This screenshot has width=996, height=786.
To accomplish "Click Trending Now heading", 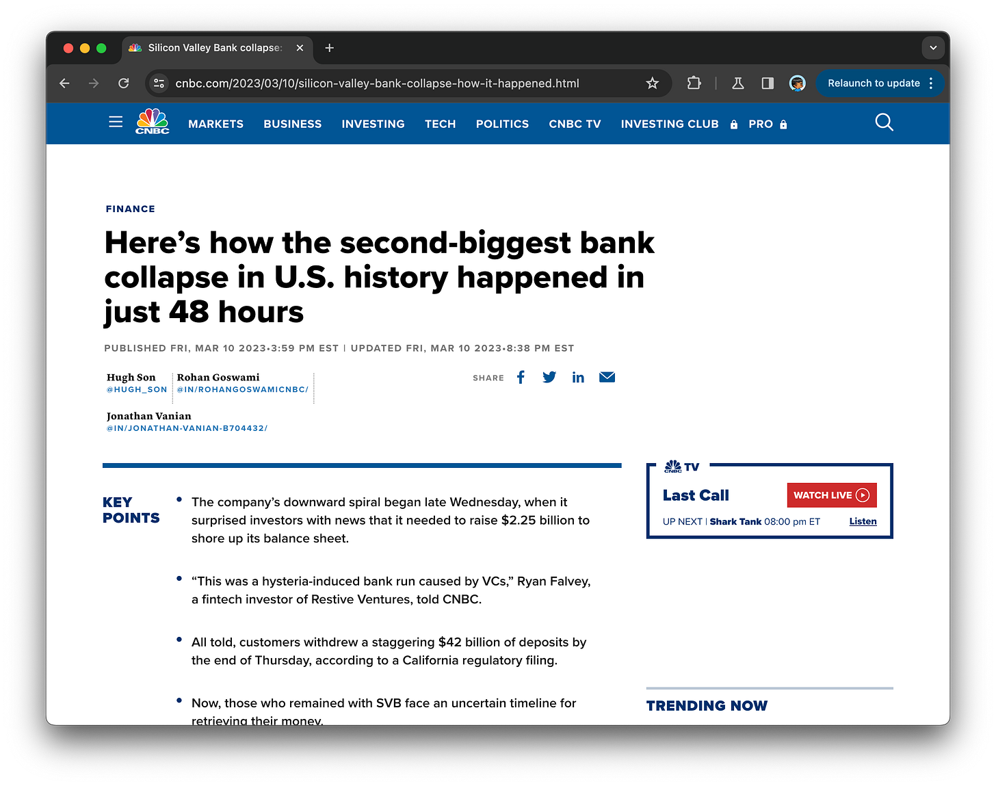I will pos(707,705).
